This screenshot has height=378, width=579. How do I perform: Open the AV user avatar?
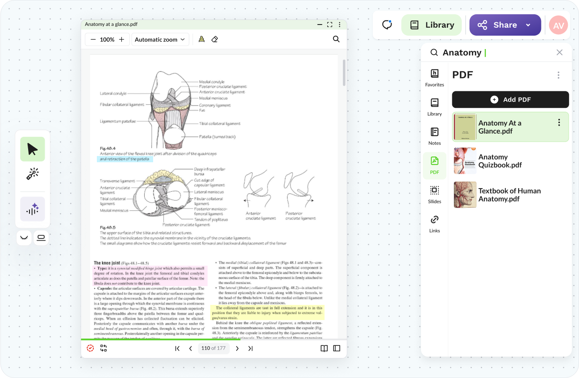[558, 25]
